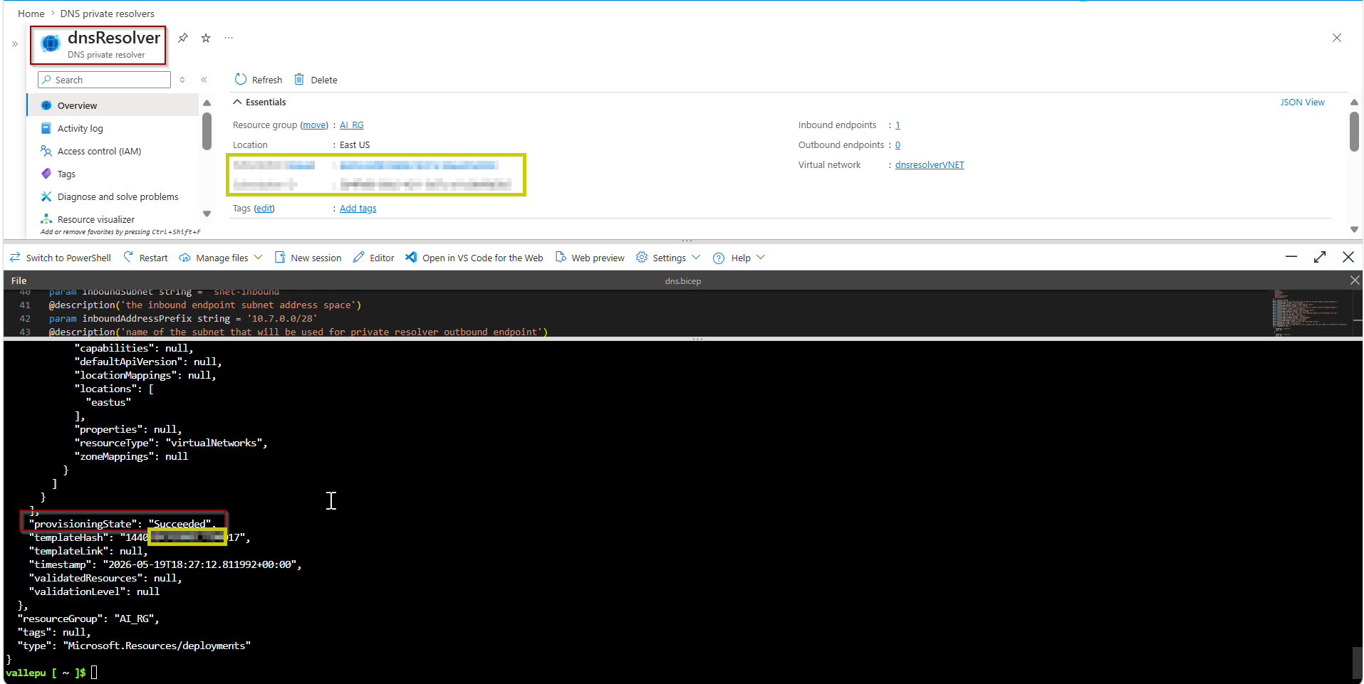Open in VS Code for the Web

pos(474,258)
